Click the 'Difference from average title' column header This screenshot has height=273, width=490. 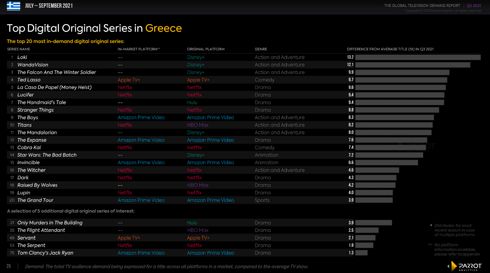point(390,49)
